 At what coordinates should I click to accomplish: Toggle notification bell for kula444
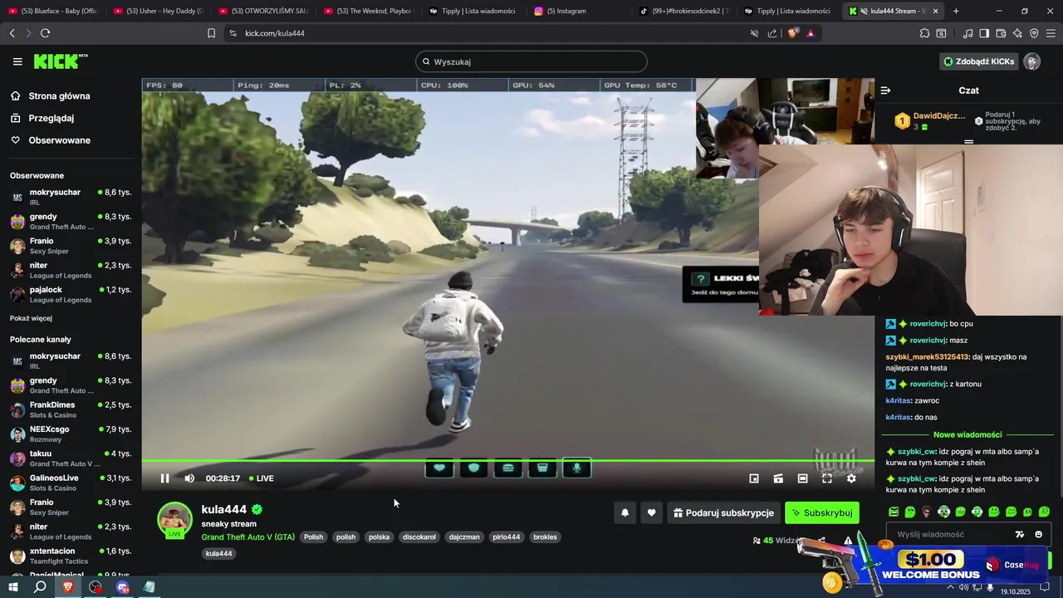[625, 513]
